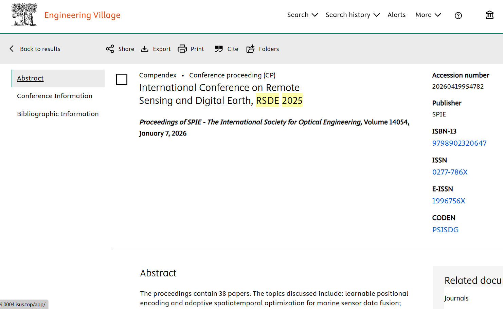This screenshot has width=503, height=309.
Task: Expand the Search history dropdown
Action: tap(353, 15)
